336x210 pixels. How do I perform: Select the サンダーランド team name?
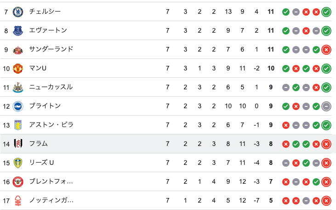click(x=51, y=49)
